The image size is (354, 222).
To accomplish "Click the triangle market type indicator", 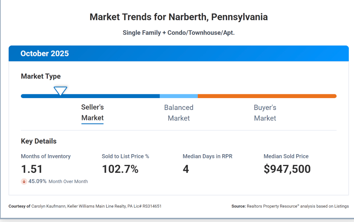I will [60, 91].
